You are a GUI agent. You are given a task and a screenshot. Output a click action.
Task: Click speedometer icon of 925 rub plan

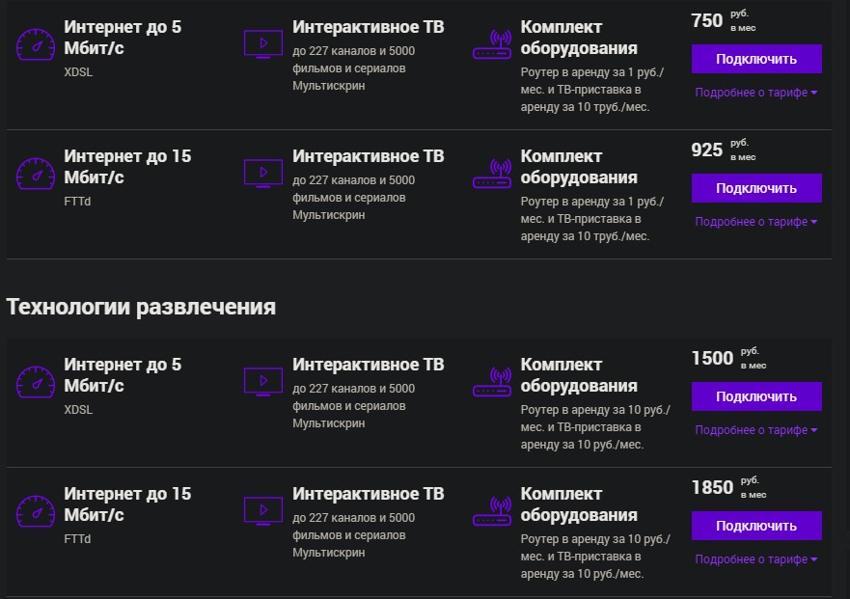point(36,174)
